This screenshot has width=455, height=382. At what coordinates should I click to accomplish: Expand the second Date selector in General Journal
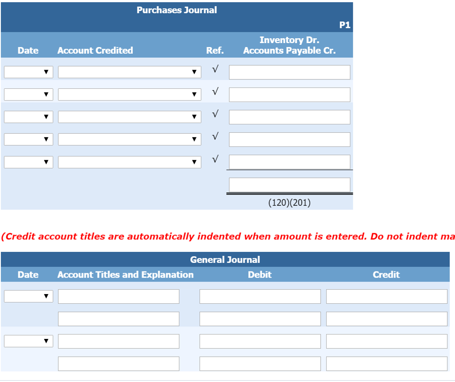pos(28,341)
